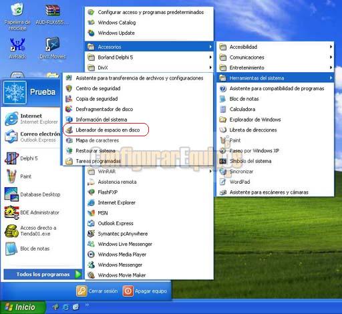The height and width of the screenshot is (314, 342).
Task: Expand the WinRAR program group
Action: [x=149, y=171]
